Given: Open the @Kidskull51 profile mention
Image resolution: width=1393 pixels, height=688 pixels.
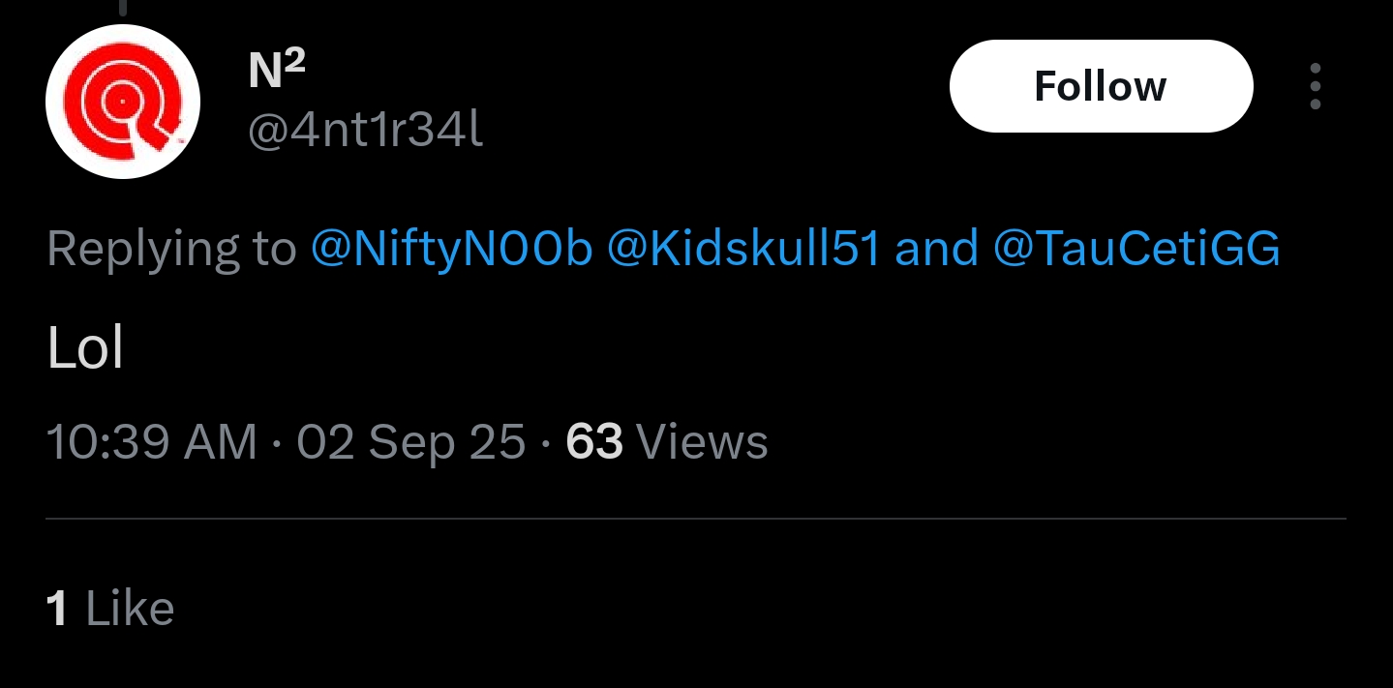Looking at the screenshot, I should [743, 250].
